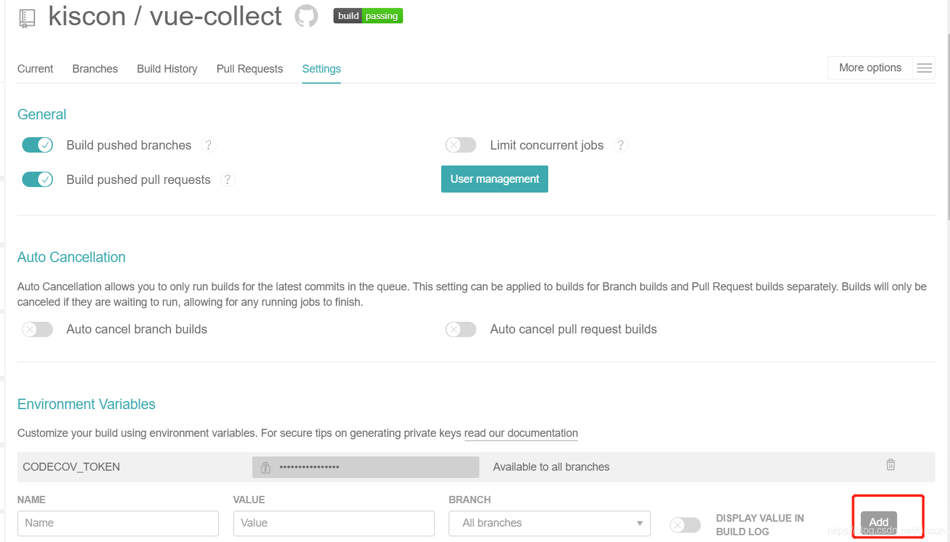Click the GitHub octocat icon beside repo name

click(x=306, y=16)
